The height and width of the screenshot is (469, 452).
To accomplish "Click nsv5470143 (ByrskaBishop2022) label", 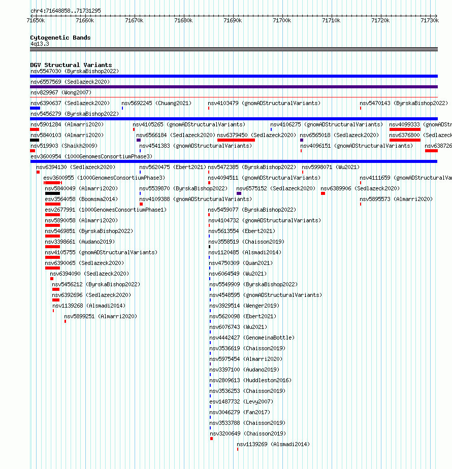I will coord(404,103).
